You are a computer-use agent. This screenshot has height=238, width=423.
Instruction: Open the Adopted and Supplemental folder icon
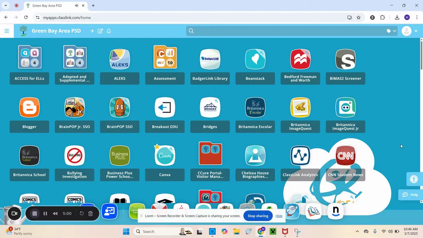pos(75,57)
